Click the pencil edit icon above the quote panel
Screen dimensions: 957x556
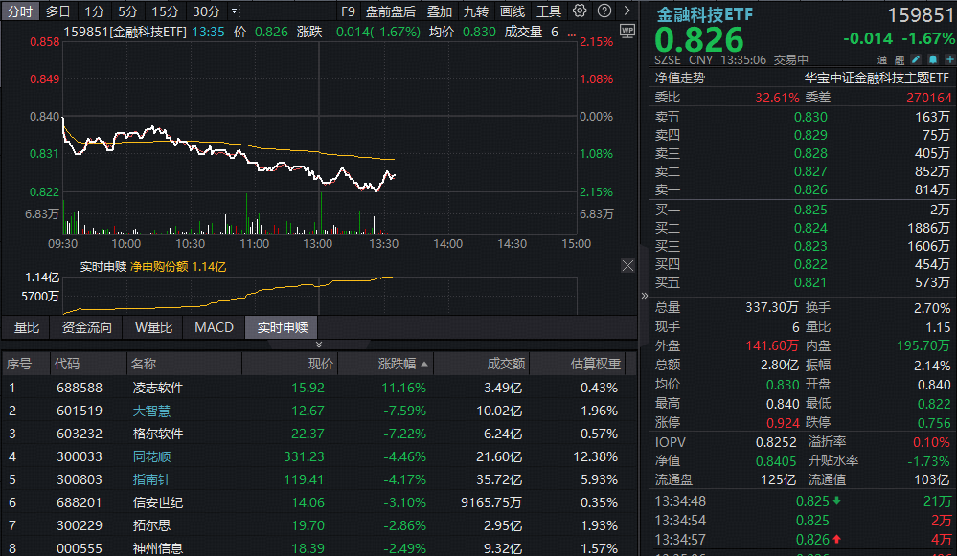click(916, 59)
